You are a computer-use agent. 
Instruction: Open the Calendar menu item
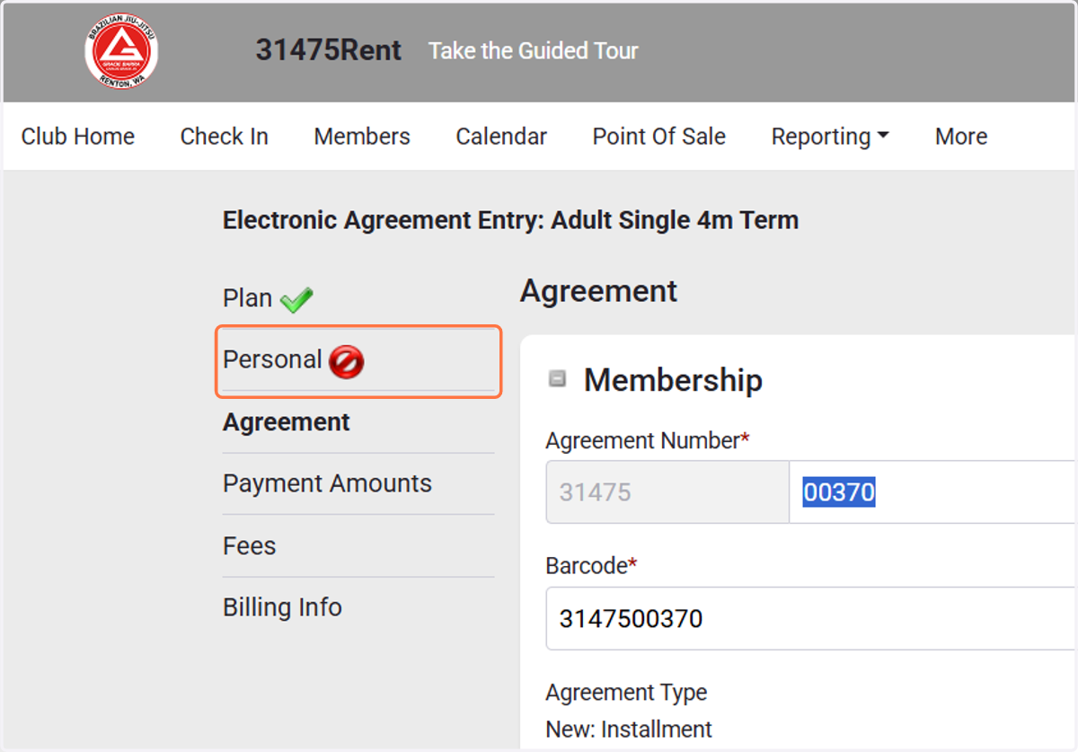(501, 137)
